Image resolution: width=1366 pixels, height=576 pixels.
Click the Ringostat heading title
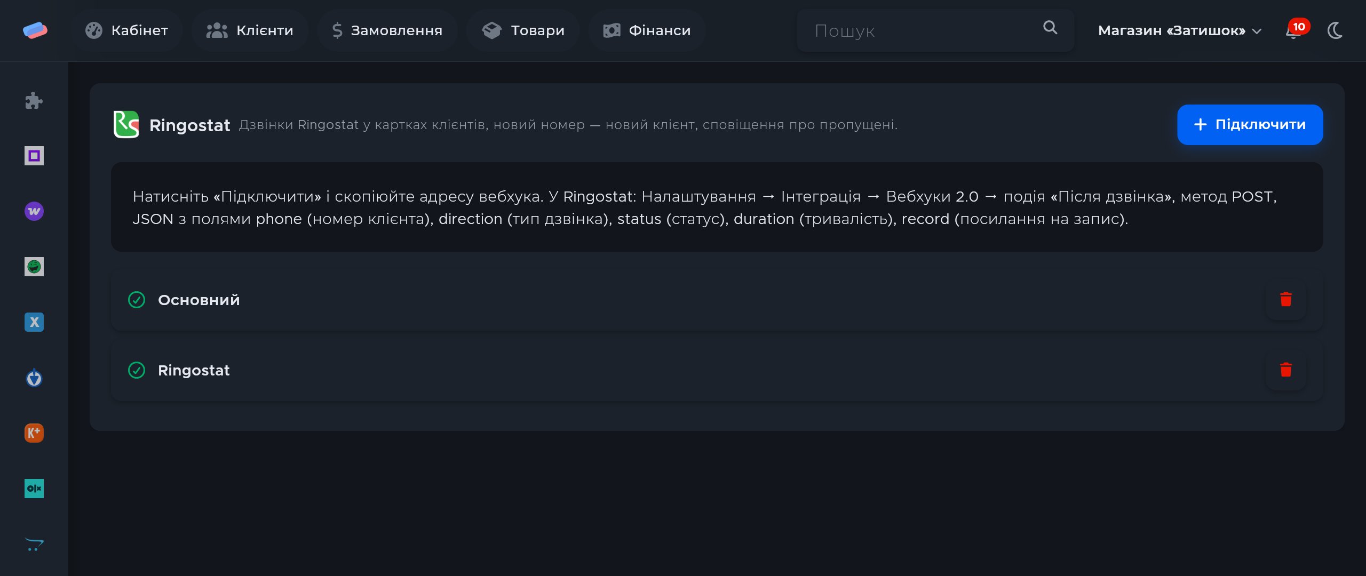point(189,125)
